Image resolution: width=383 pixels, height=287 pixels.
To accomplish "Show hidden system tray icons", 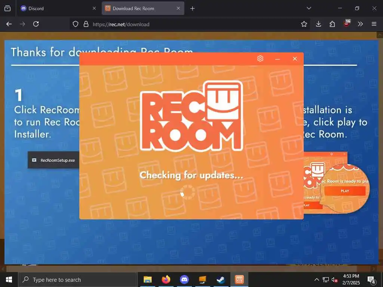I will tap(316, 280).
